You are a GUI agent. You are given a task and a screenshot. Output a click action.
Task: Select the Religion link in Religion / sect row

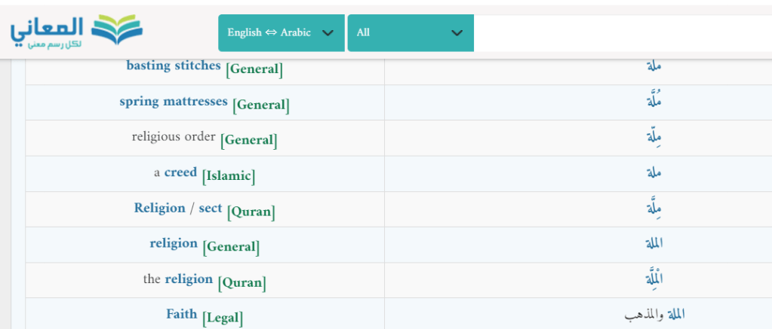tap(159, 208)
